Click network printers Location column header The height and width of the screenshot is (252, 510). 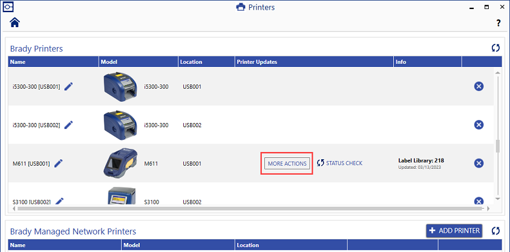click(291, 245)
